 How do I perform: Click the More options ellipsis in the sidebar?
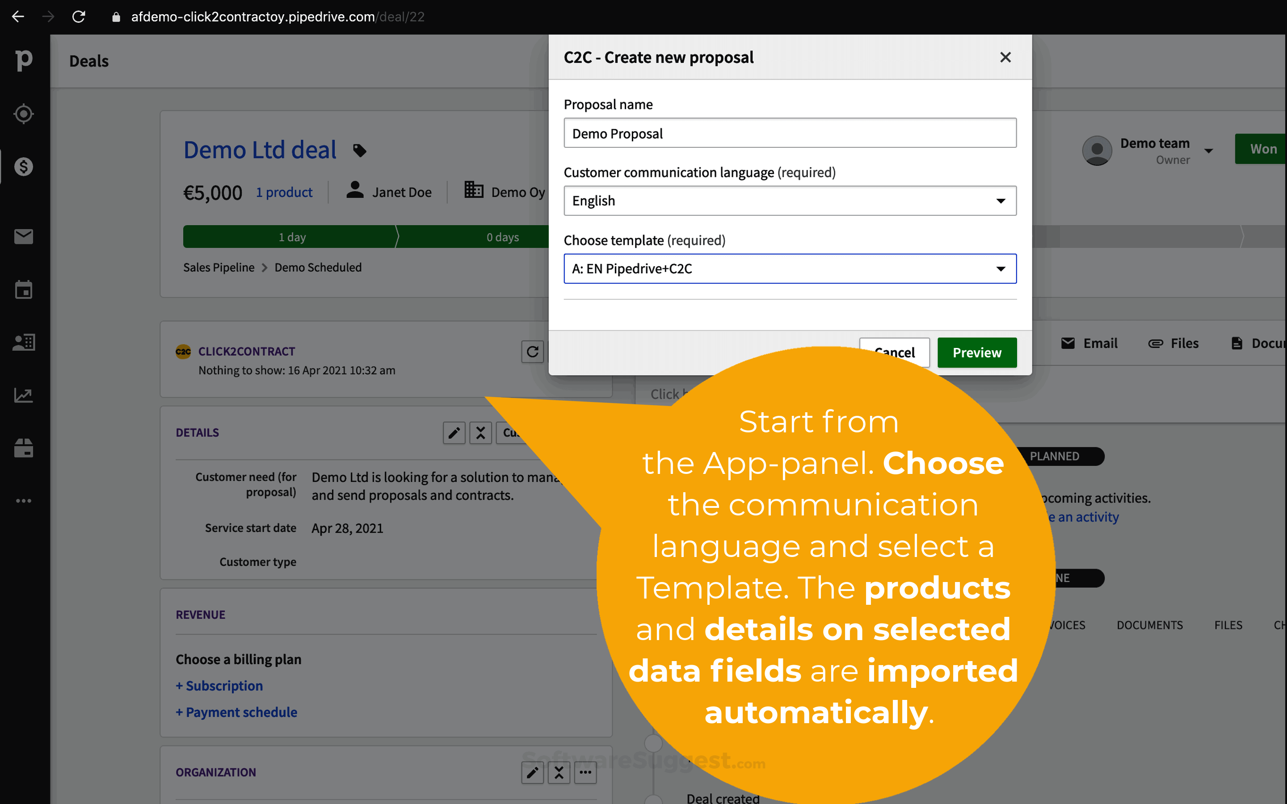pos(23,500)
